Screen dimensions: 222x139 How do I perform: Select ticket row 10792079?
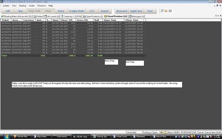pyautogui.click(x=73, y=32)
